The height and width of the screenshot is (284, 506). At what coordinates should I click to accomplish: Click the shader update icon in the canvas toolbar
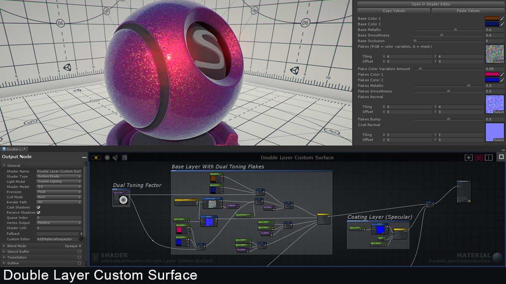(x=96, y=157)
